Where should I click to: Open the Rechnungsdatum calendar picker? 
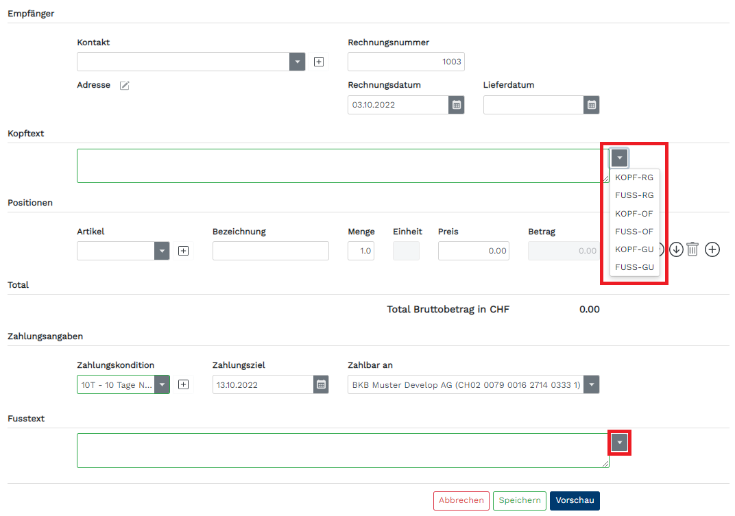coord(456,105)
